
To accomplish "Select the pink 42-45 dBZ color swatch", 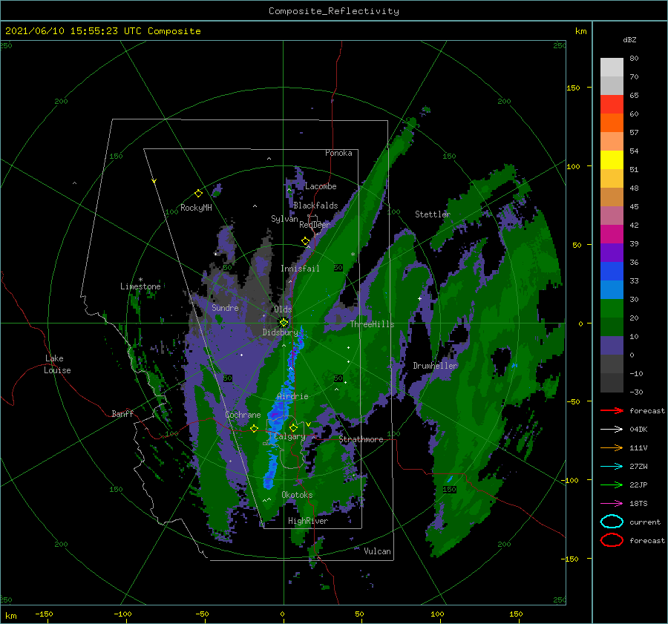I will pyautogui.click(x=612, y=216).
